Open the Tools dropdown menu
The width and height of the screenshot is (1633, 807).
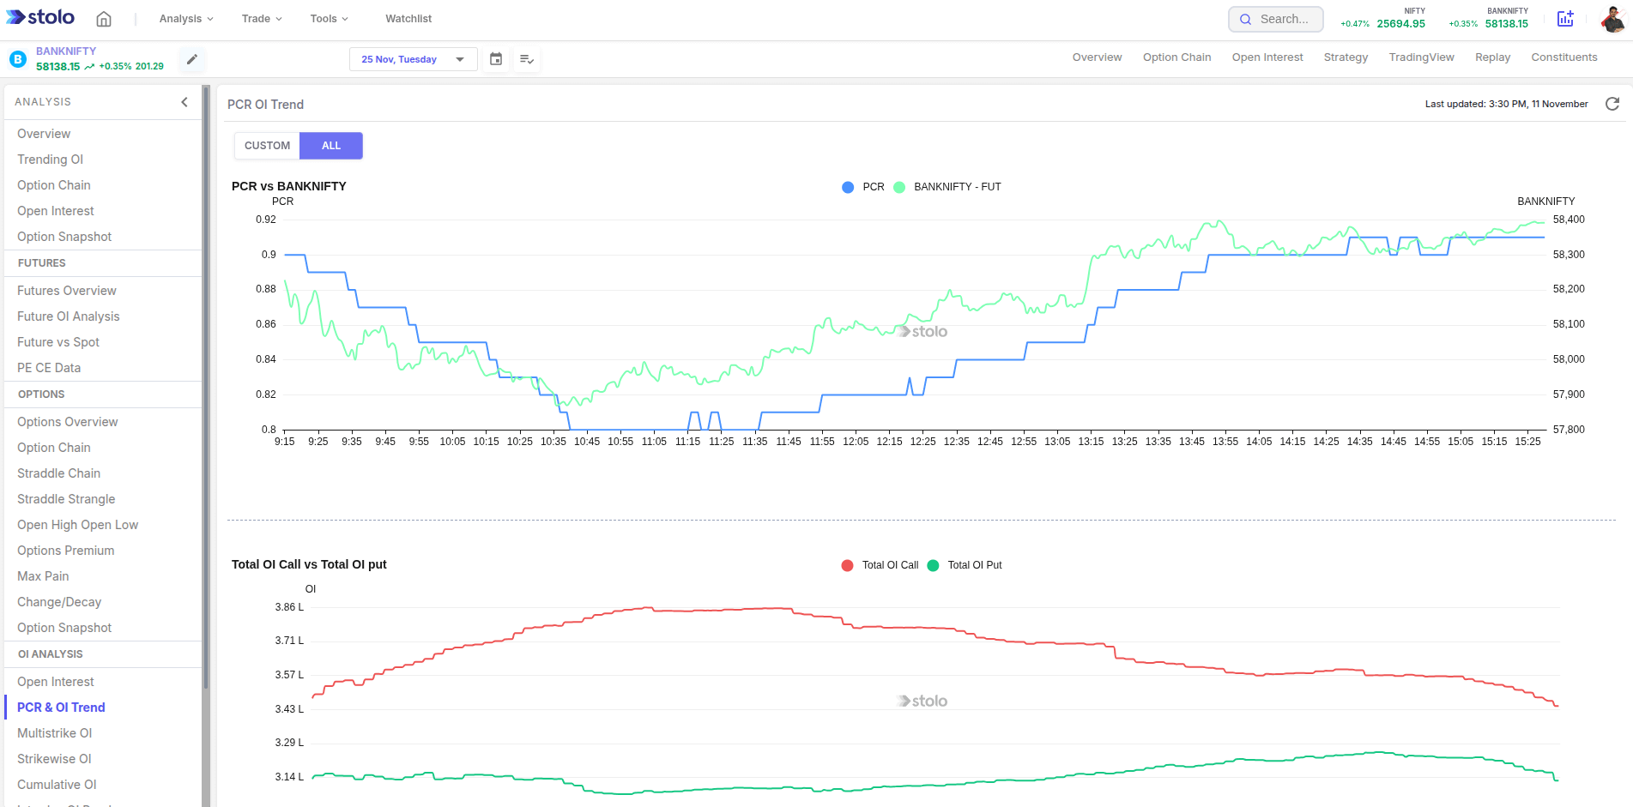pyautogui.click(x=329, y=18)
